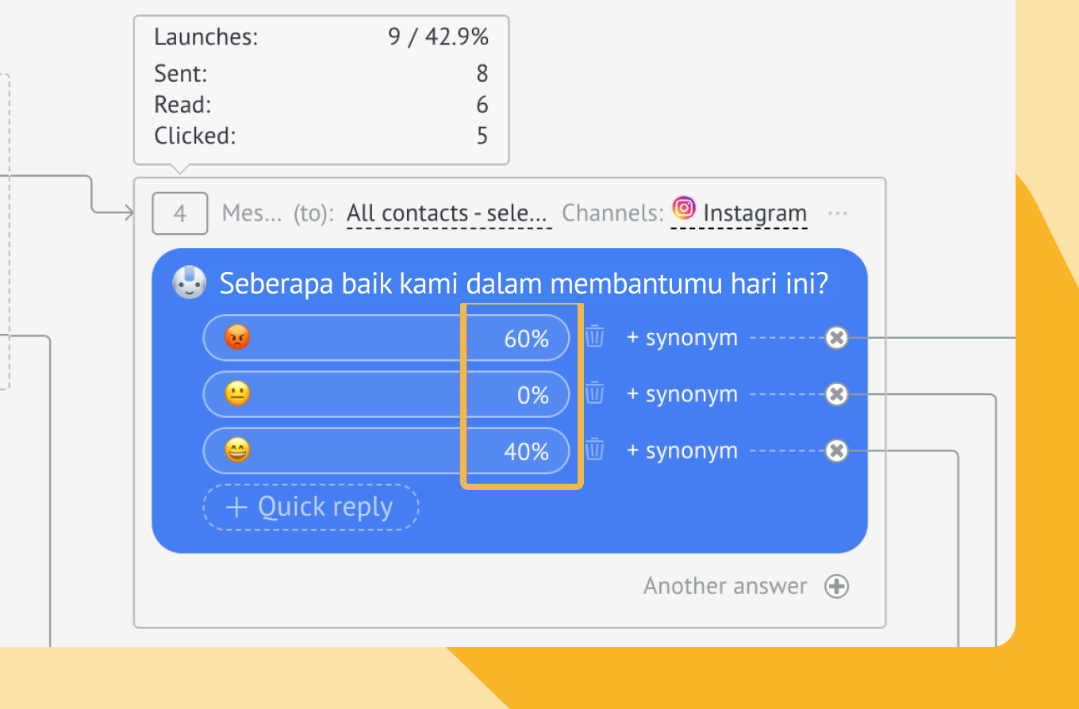Select the neutral emoji reply with 0%
The width and height of the screenshot is (1079, 709).
(386, 394)
